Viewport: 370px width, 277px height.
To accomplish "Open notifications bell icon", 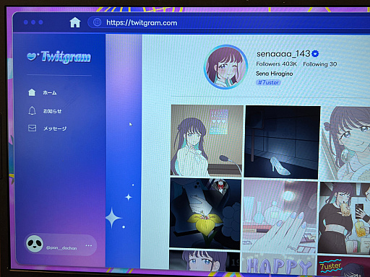I will [x=32, y=110].
